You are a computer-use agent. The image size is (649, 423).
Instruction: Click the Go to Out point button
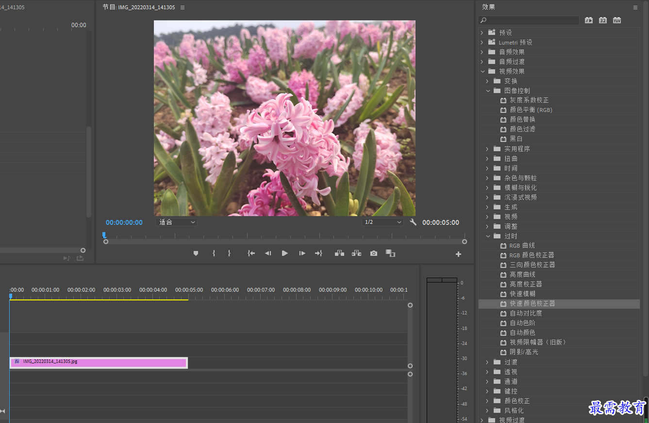(318, 253)
